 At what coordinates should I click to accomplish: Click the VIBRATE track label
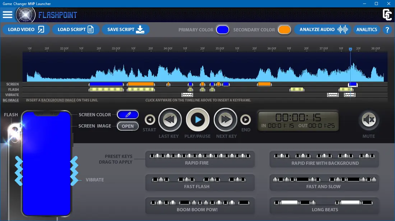pos(12,95)
